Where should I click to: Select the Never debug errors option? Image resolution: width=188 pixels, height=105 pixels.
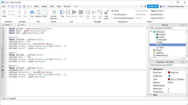112,11
